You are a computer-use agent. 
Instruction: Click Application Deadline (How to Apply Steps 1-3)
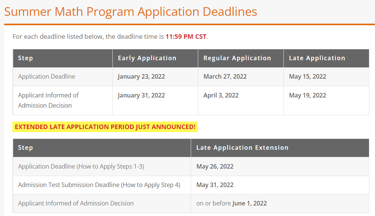[81, 167]
